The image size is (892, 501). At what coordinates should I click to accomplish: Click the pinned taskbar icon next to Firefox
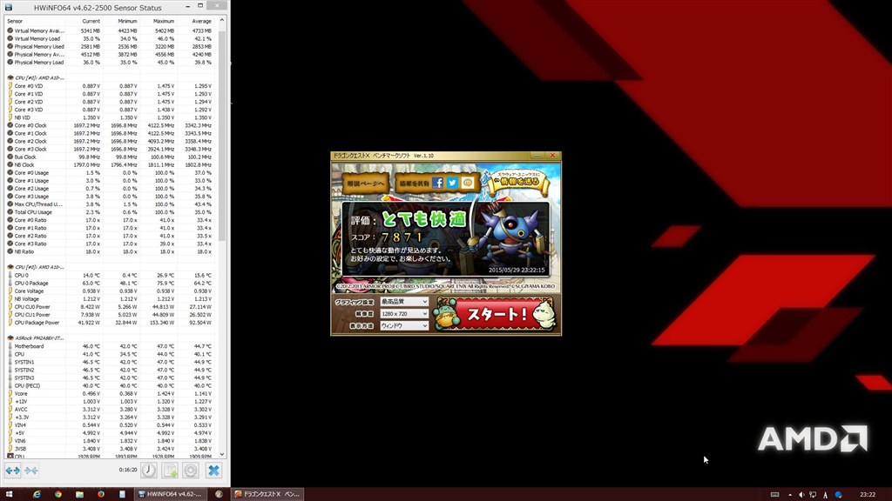(122, 494)
